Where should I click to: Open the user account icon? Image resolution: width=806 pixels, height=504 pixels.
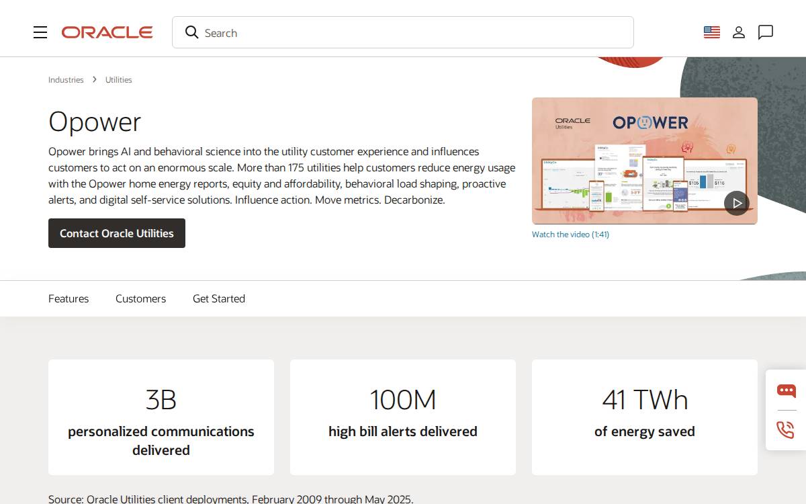coord(739,32)
